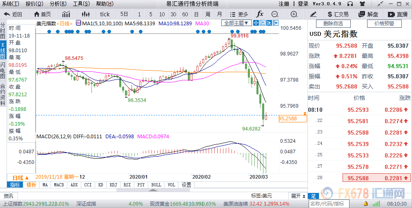Click the third blue chart layout icon

pyautogui.click(x=269, y=23)
